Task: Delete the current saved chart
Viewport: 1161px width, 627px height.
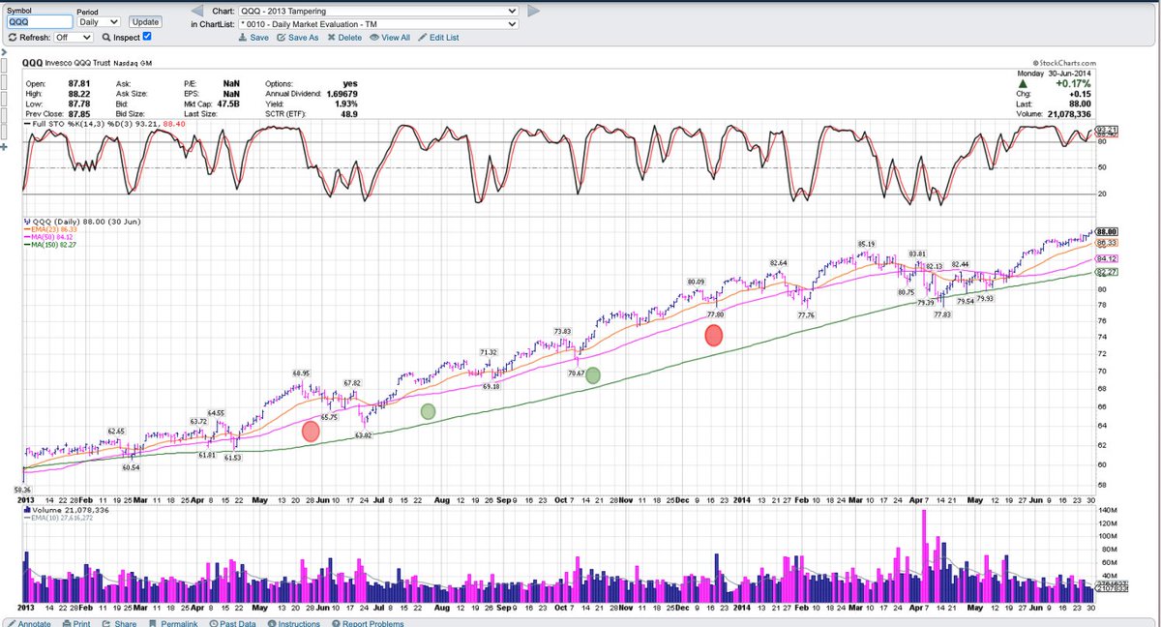Action: pos(344,37)
